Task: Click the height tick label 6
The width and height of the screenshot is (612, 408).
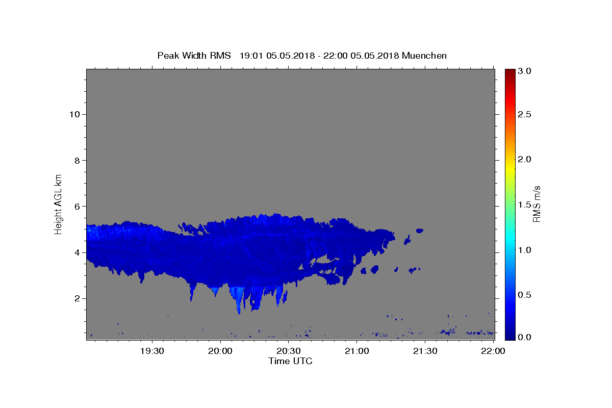Action: 76,207
